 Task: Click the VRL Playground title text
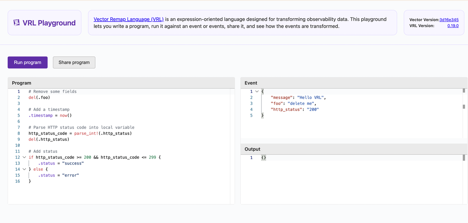tap(49, 23)
